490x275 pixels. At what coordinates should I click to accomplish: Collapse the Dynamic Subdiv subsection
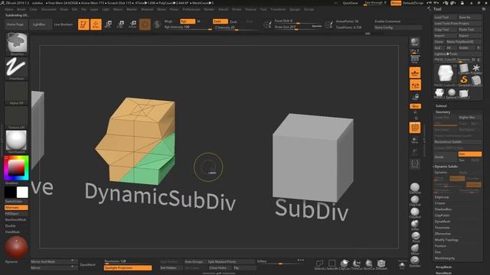[446, 167]
